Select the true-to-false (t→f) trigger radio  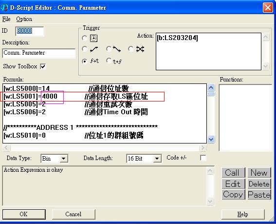point(109,61)
